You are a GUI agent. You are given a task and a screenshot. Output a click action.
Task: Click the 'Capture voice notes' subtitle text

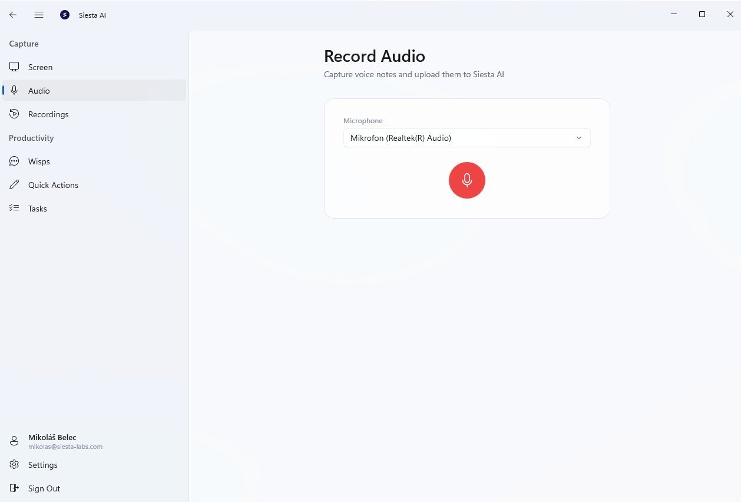point(414,75)
